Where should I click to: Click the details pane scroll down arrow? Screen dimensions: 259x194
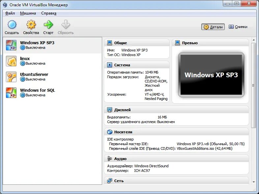pyautogui.click(x=254, y=182)
